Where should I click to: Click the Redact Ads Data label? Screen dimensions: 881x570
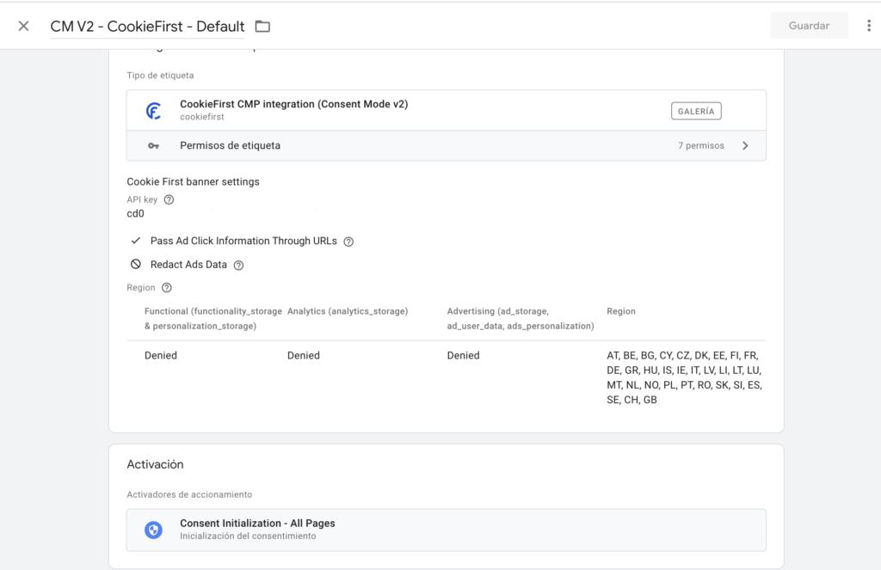click(188, 265)
